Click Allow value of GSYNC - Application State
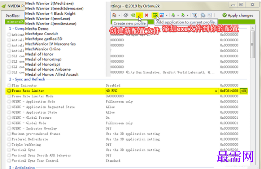The height and width of the screenshot is (169, 261). click(110, 112)
